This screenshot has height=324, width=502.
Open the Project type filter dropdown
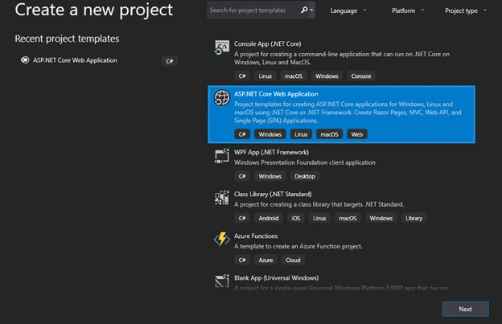point(466,10)
